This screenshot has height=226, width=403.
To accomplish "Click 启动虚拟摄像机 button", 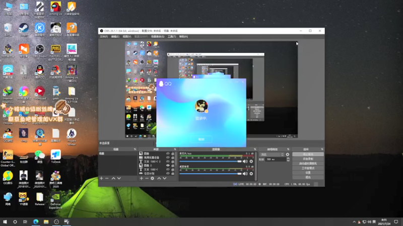I will (308, 164).
